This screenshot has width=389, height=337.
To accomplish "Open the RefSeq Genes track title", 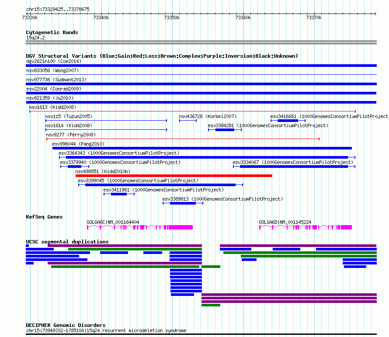I will (44, 217).
